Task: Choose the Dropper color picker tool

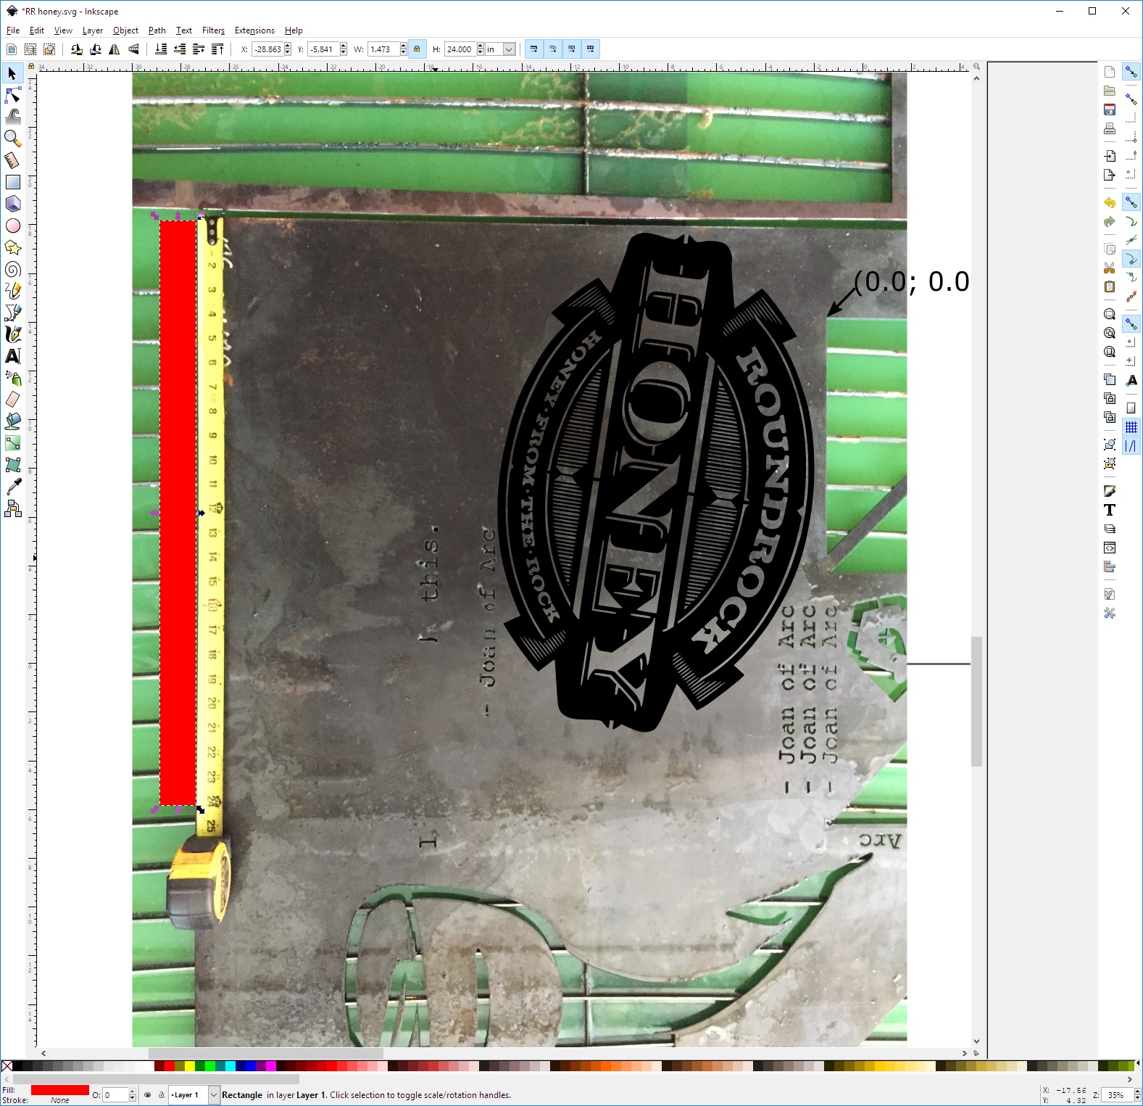Action: pos(12,487)
